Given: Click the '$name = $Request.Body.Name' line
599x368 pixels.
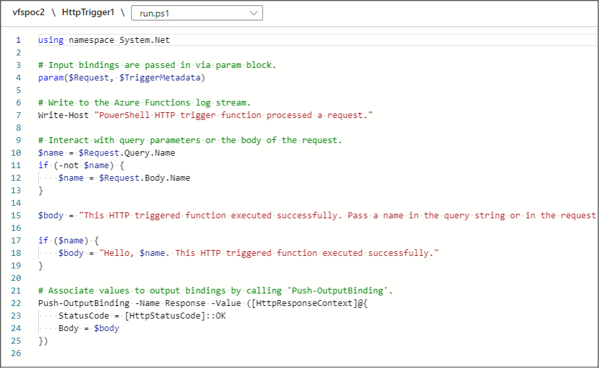Looking at the screenshot, I should (x=124, y=178).
